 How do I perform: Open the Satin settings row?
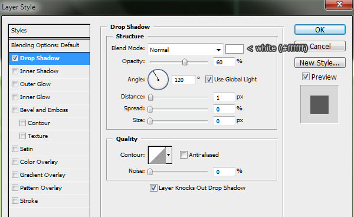pos(49,149)
